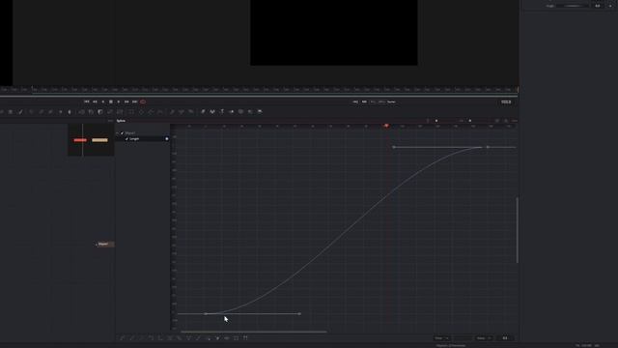The width and height of the screenshot is (618, 348).
Task: Step back one frame in transport
Action: click(95, 101)
